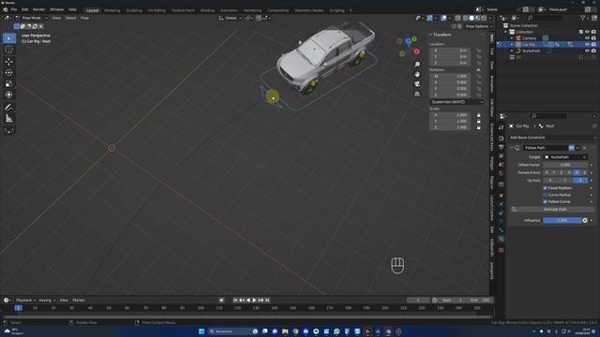Click the Offset Factor value field

point(565,165)
